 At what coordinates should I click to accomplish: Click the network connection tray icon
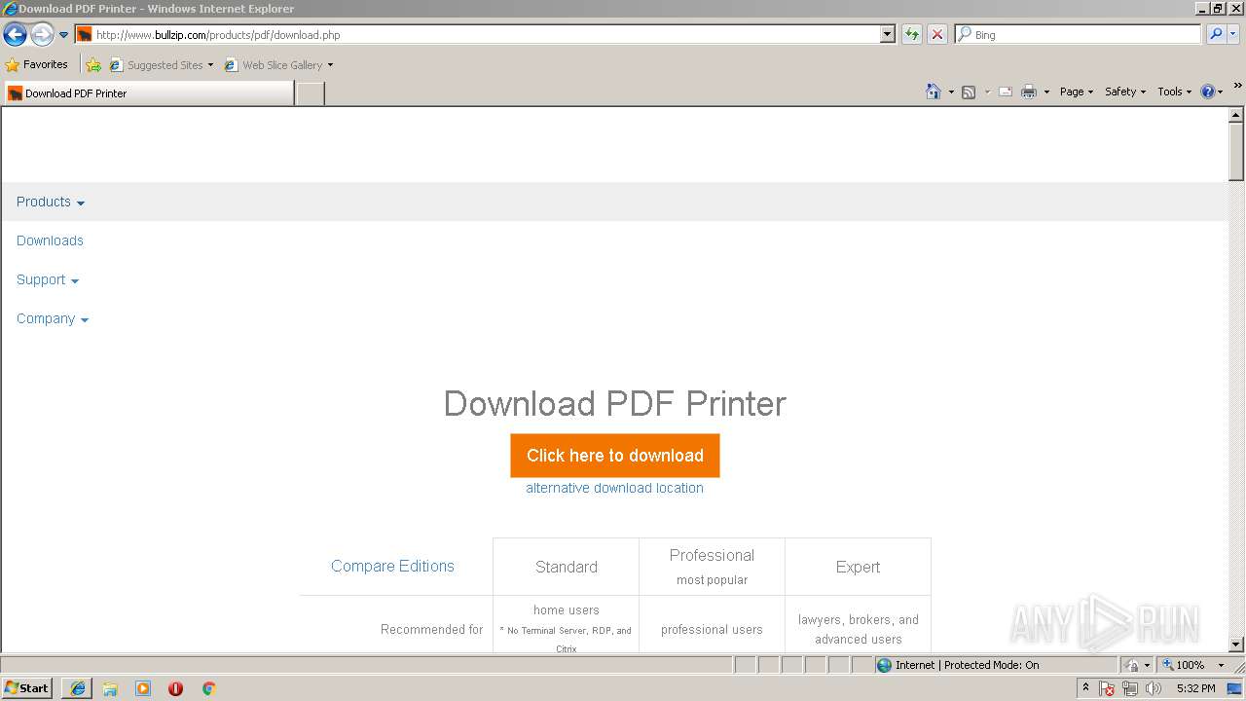coord(1130,688)
